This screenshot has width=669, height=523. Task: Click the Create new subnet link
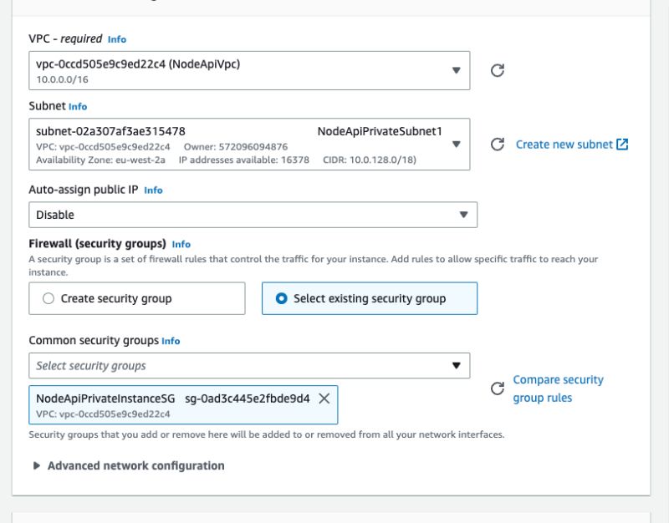(x=563, y=144)
